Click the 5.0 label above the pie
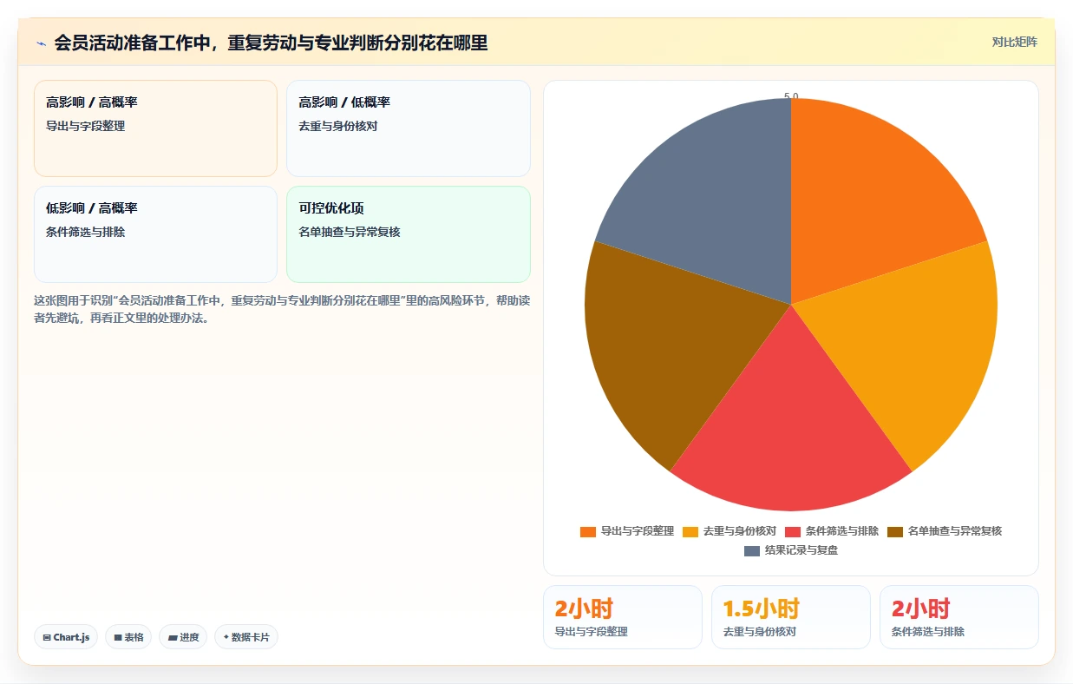1073x684 pixels. point(791,96)
